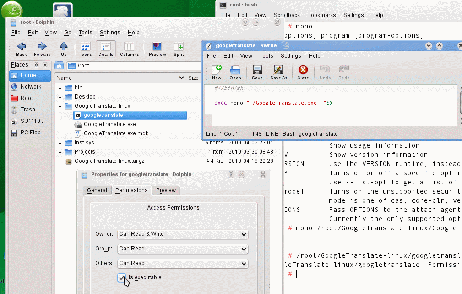462x294 pixels.
Task: Open Dolphin Tools menu
Action: tap(85, 33)
